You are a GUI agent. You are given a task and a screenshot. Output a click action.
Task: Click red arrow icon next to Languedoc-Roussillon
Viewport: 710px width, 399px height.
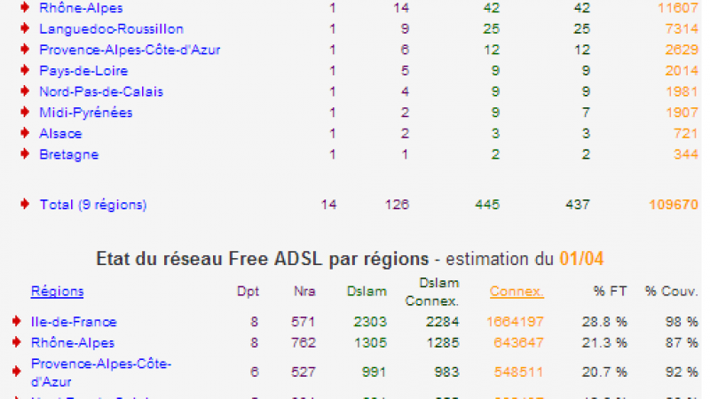click(25, 28)
